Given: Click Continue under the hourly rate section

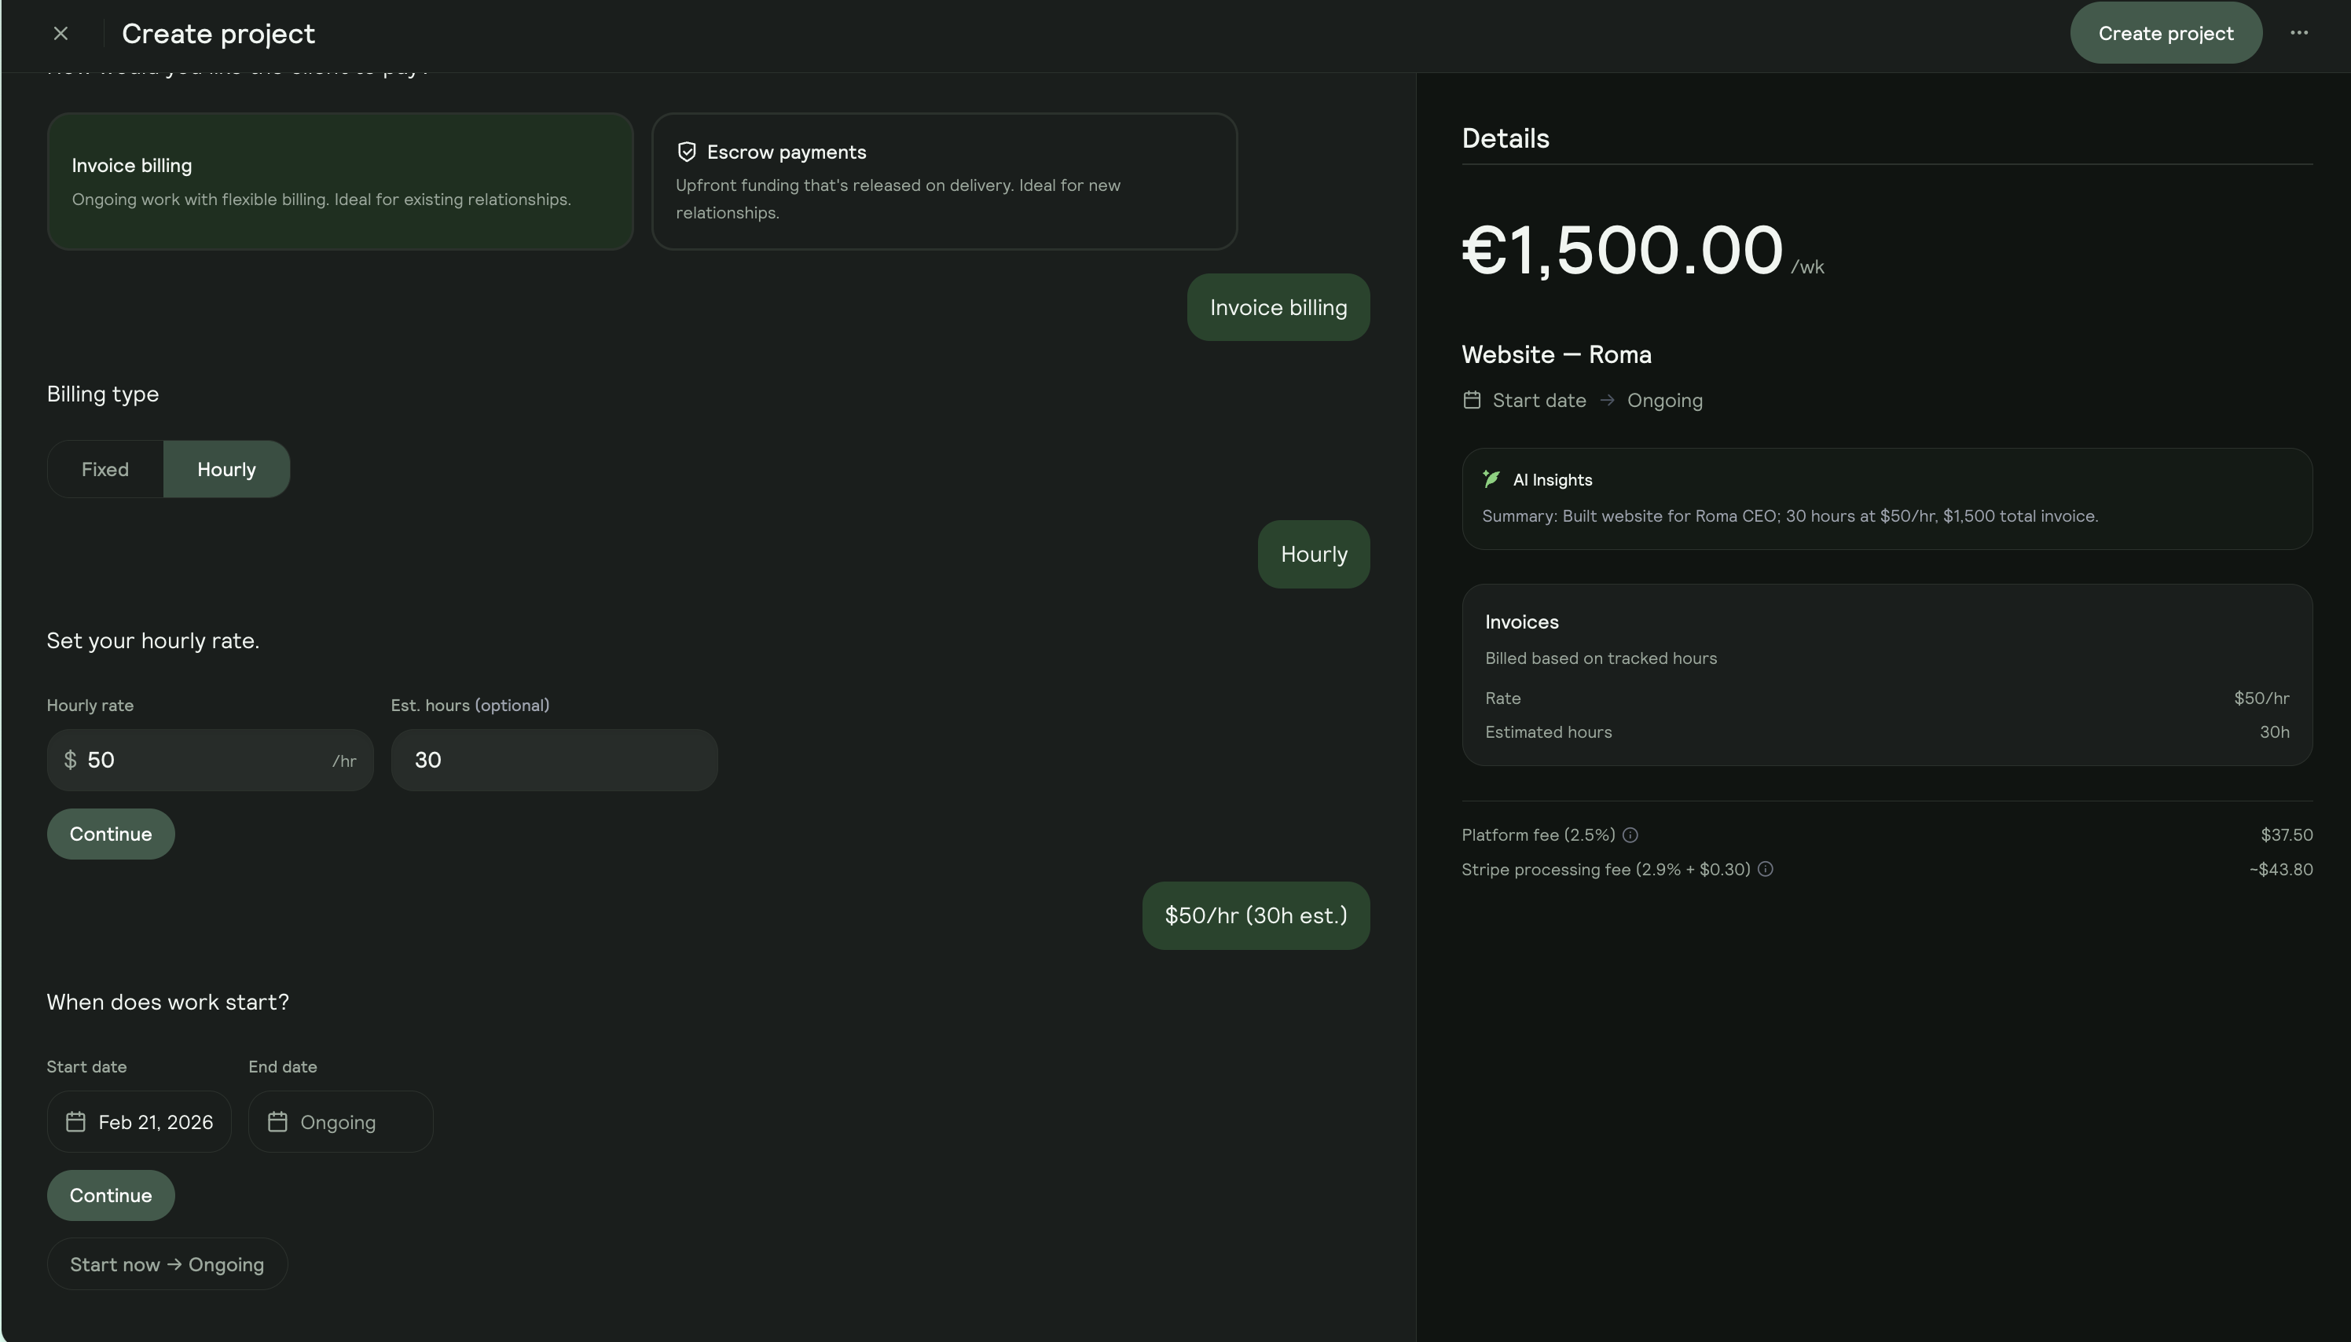Looking at the screenshot, I should point(111,833).
